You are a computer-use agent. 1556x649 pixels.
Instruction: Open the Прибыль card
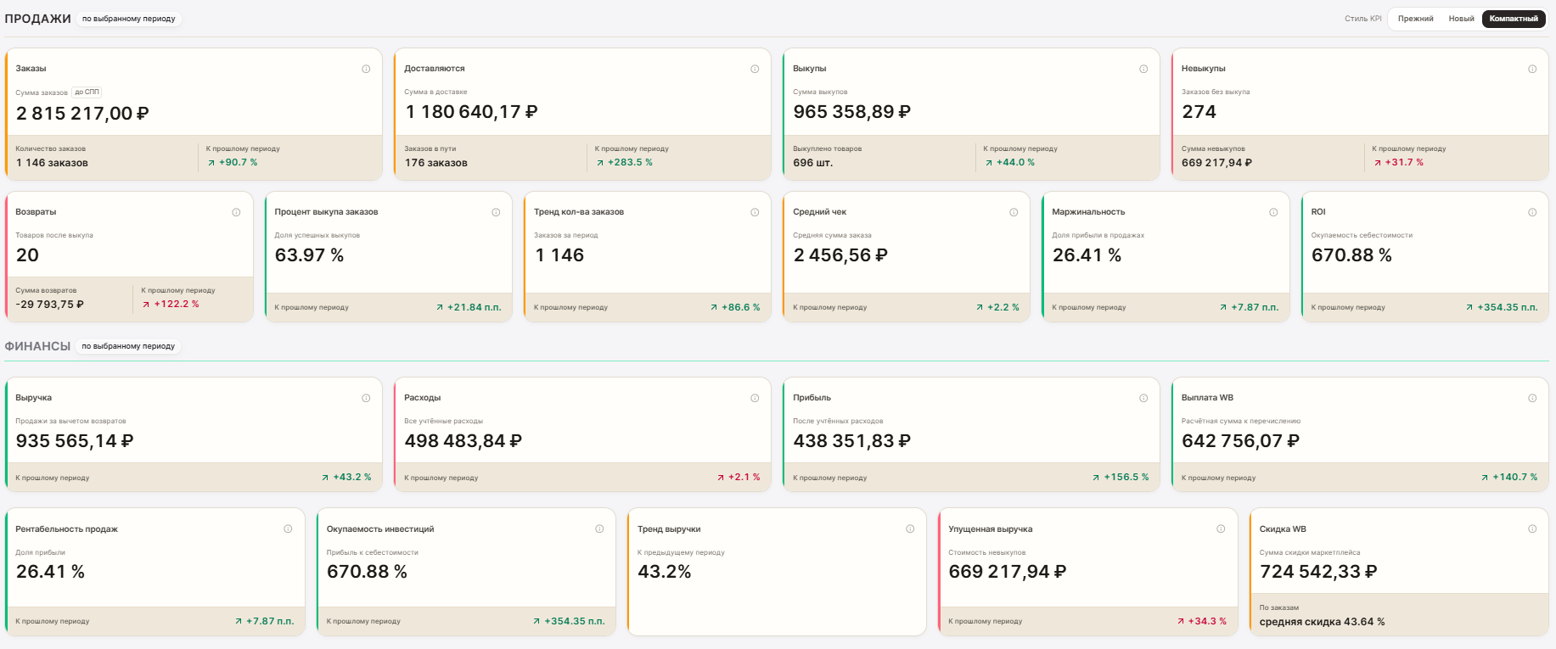(x=971, y=434)
